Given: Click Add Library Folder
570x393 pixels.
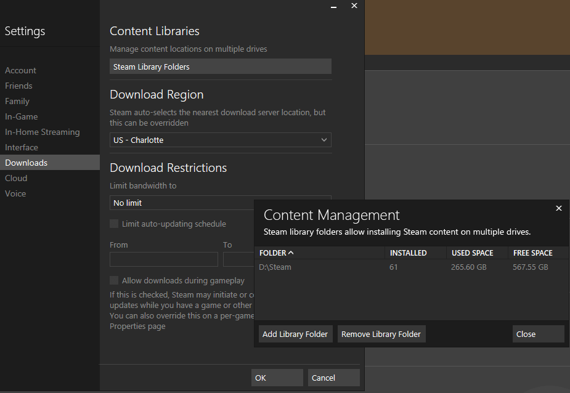Looking at the screenshot, I should click(x=295, y=334).
